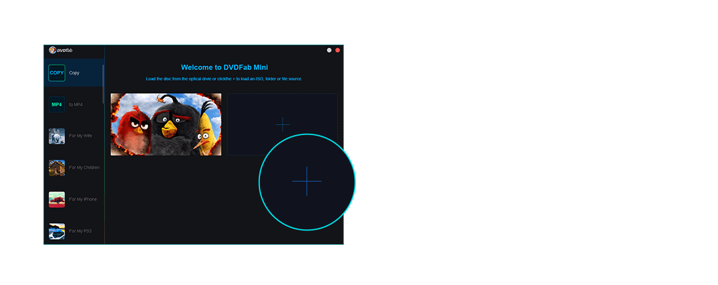Close window with the red circle button

pyautogui.click(x=338, y=50)
